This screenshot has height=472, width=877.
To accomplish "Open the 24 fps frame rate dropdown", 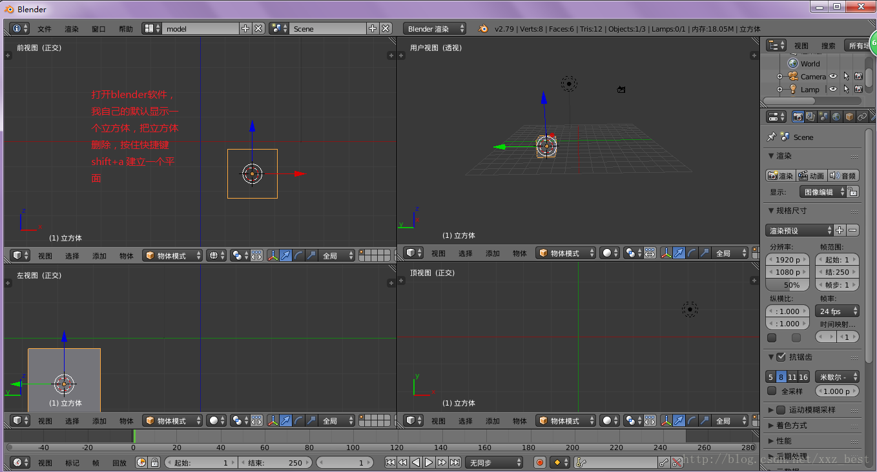I will click(838, 311).
